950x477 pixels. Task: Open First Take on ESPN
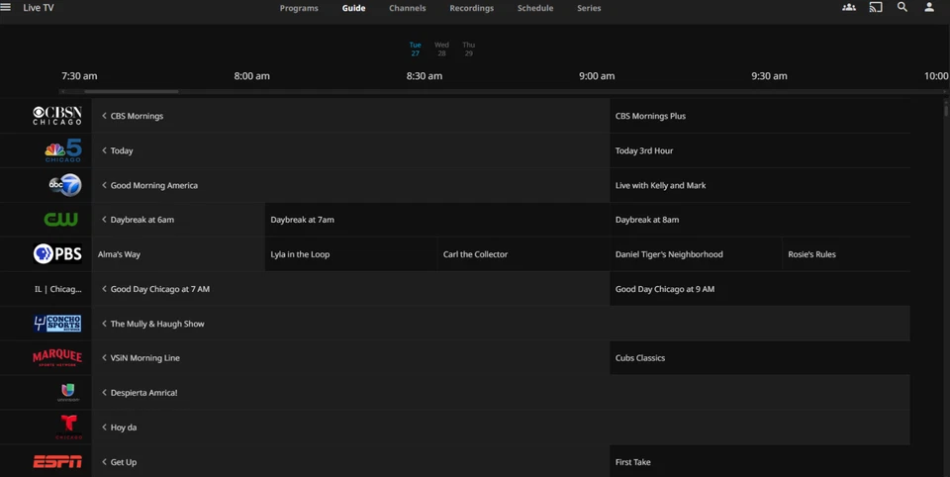click(x=760, y=461)
